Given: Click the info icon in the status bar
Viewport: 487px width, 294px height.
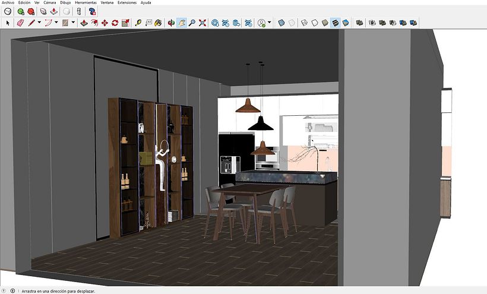Looking at the screenshot, I should click(12, 291).
